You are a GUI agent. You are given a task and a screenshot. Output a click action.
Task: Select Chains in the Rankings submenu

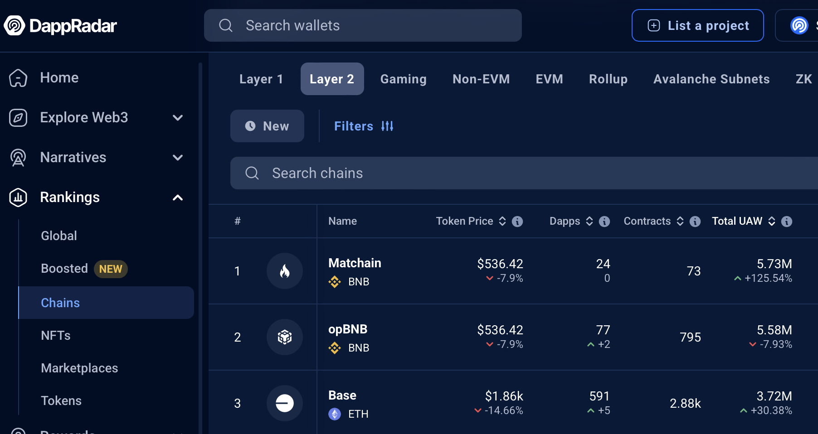click(106, 303)
